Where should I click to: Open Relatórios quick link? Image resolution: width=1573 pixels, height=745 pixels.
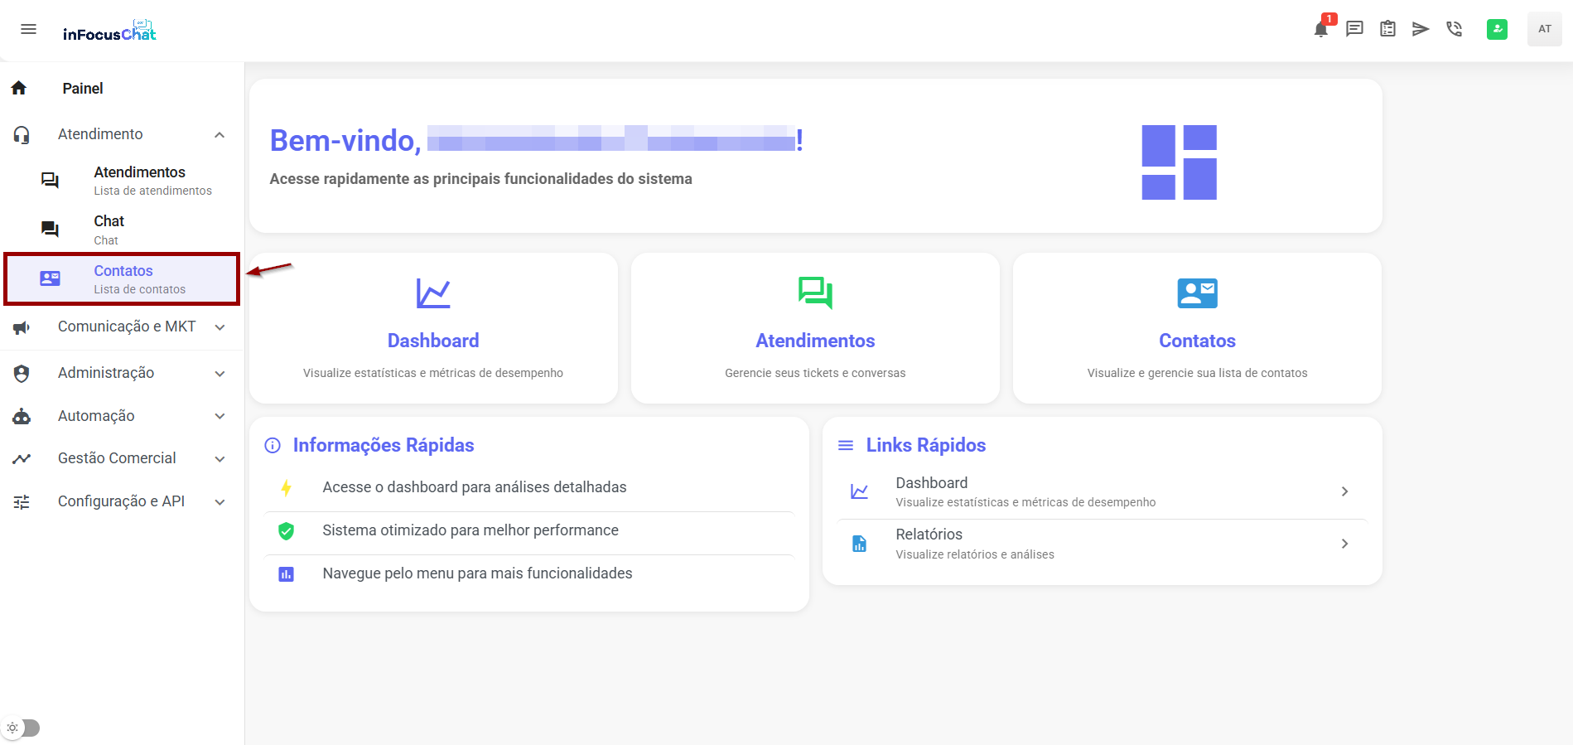(1102, 544)
